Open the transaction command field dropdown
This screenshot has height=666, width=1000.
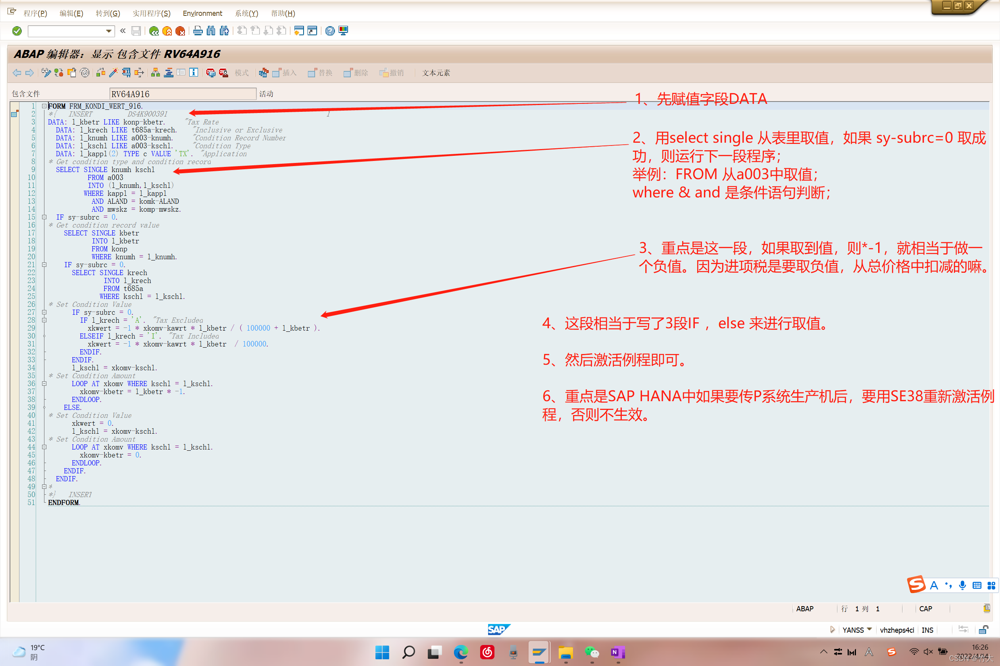coord(108,31)
